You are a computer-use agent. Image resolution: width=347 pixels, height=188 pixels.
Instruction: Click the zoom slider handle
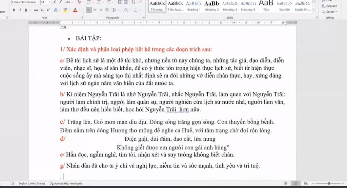point(329,183)
